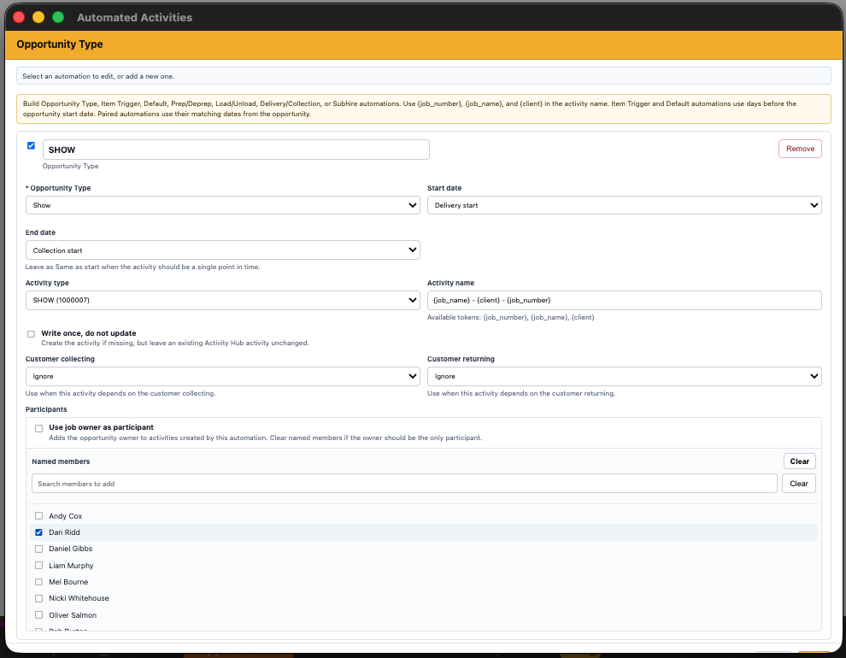846x658 pixels.
Task: Check Andy Cox as named member
Action: pos(38,515)
